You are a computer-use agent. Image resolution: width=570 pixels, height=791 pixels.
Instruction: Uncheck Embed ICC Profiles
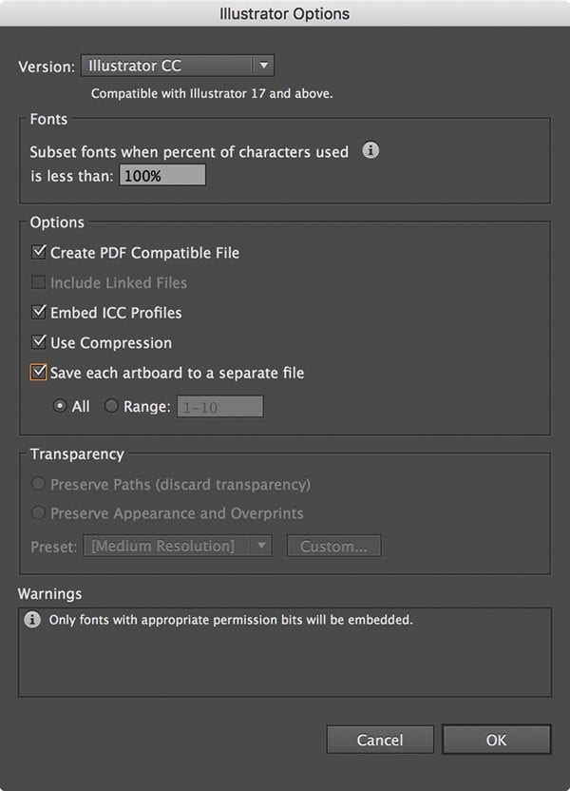point(39,313)
